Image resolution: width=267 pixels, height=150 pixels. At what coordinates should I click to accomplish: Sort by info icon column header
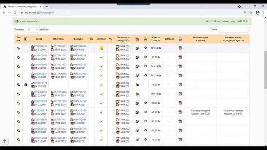[26, 39]
